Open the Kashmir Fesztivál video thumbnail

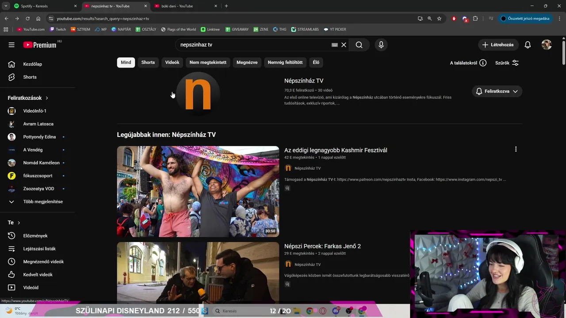198,191
